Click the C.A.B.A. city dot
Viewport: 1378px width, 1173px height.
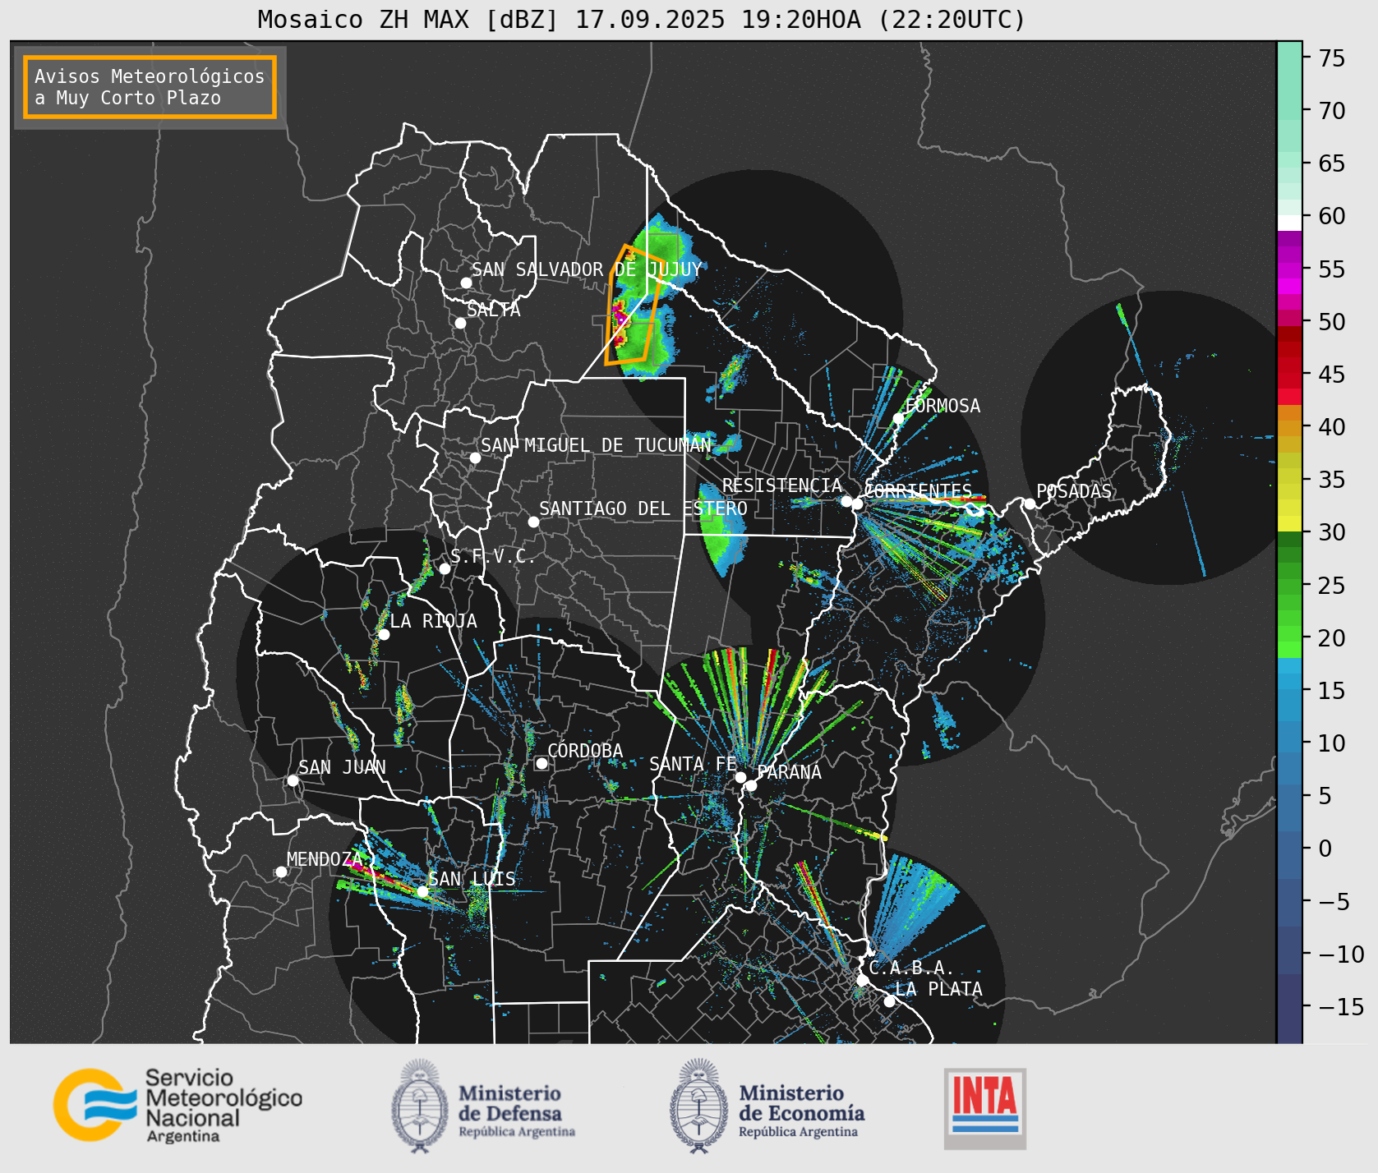pyautogui.click(x=862, y=980)
